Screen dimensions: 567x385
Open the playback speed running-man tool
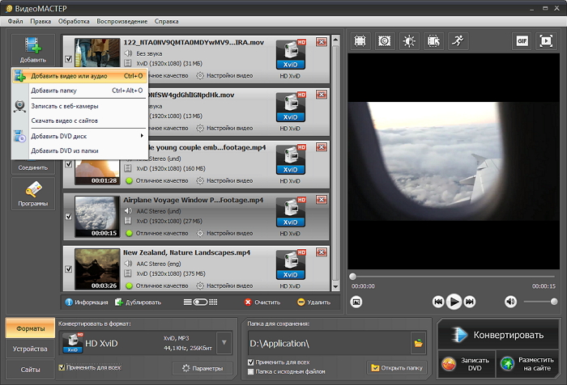click(458, 41)
